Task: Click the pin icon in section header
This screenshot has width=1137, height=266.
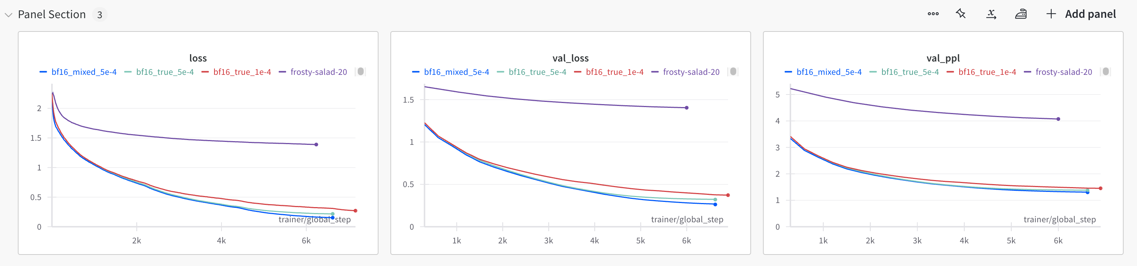Action: [961, 14]
